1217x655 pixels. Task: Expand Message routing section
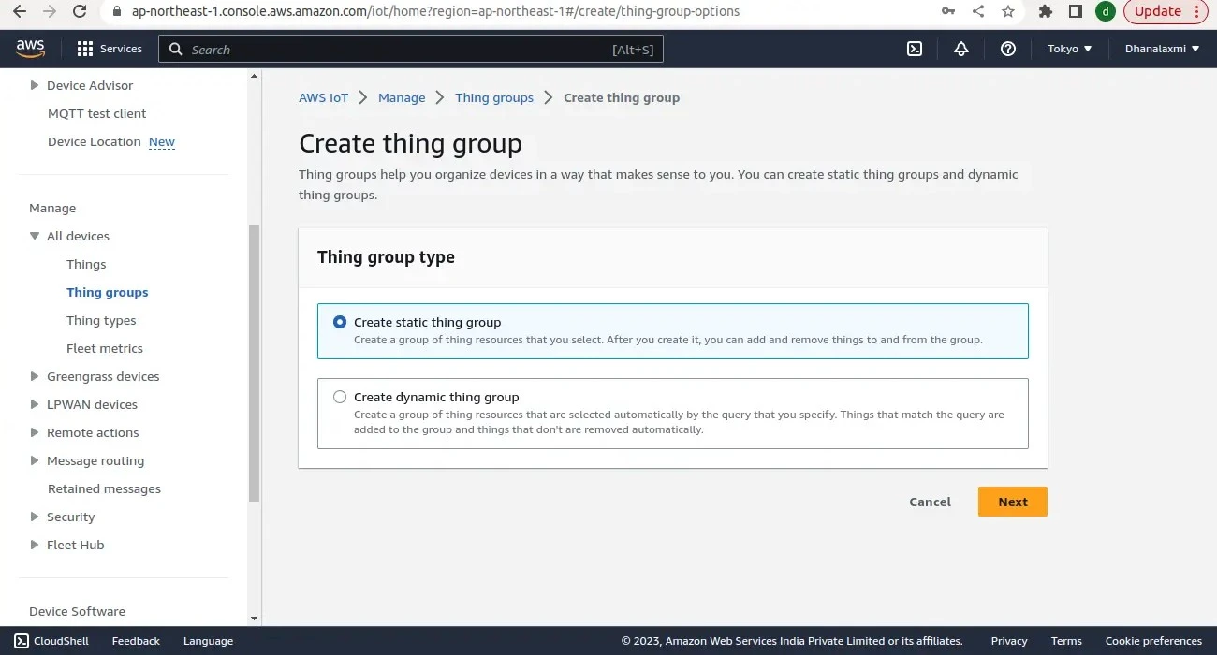[x=35, y=460]
